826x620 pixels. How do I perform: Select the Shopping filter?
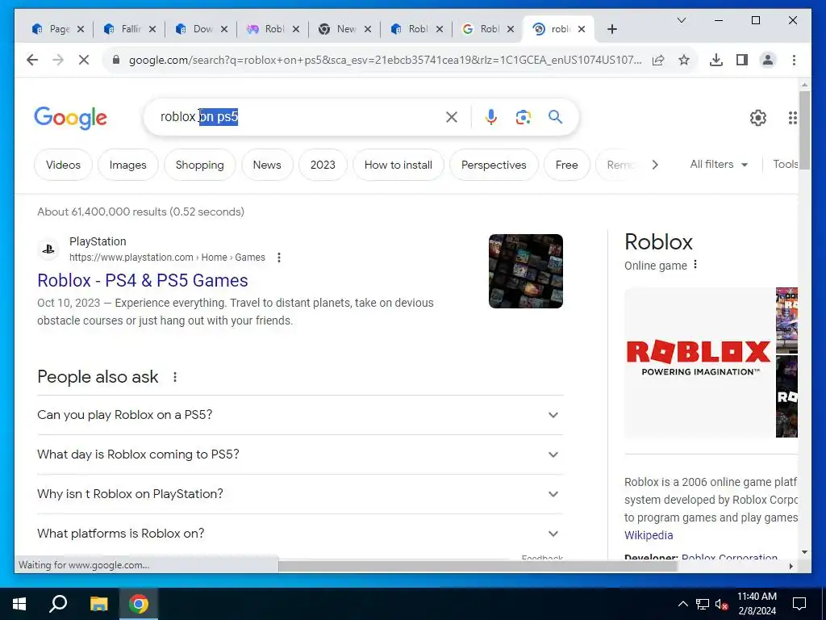click(200, 165)
